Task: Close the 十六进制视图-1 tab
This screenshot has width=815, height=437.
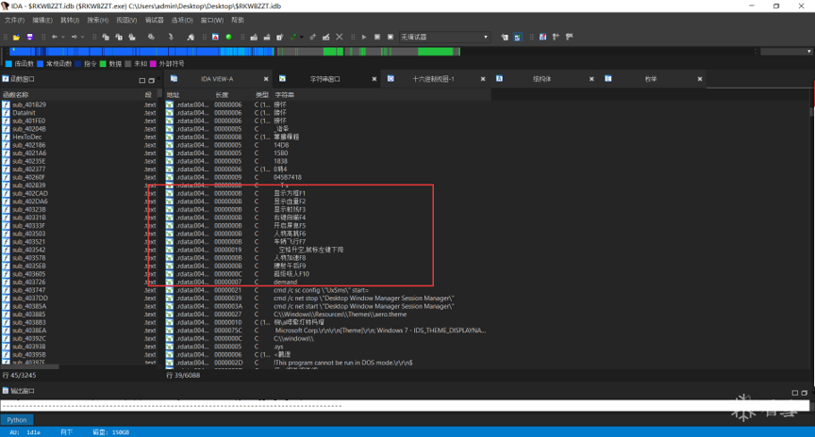Action: (x=482, y=79)
